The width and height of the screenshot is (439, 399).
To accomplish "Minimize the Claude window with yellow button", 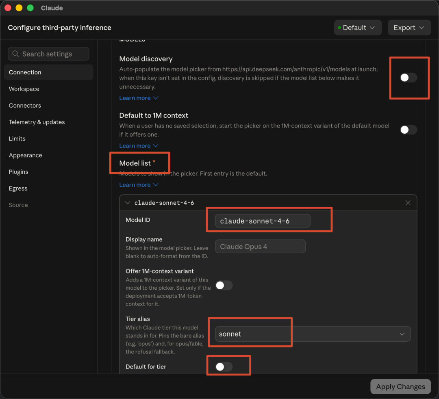I will (19, 8).
